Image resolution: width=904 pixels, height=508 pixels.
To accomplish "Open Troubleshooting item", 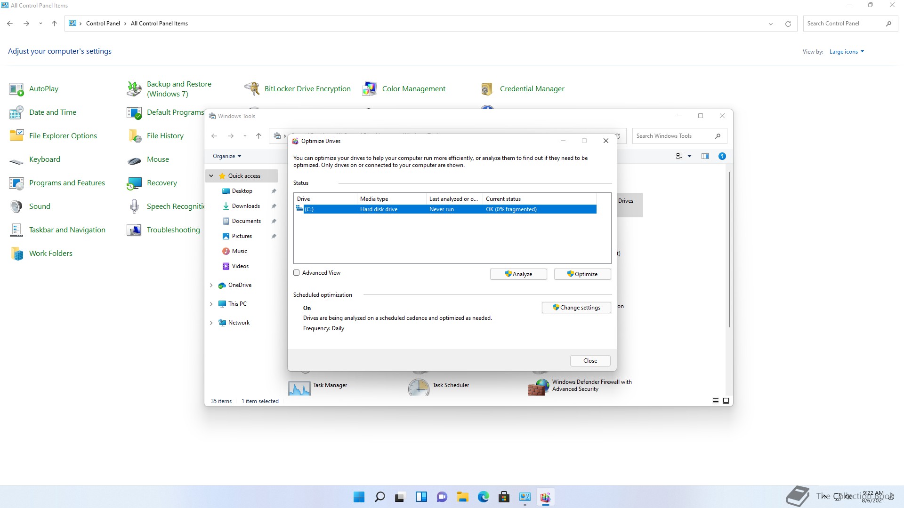I will [x=163, y=230].
